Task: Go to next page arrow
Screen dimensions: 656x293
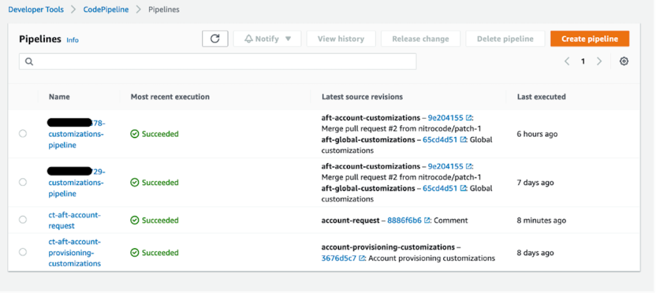Action: coord(599,61)
